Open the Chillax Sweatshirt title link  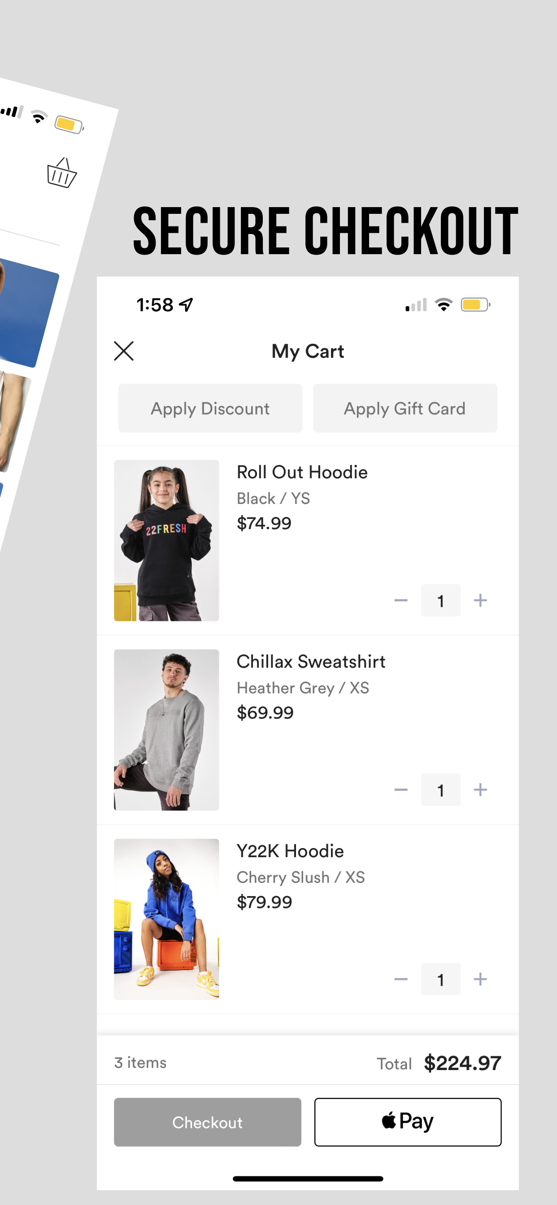[311, 661]
